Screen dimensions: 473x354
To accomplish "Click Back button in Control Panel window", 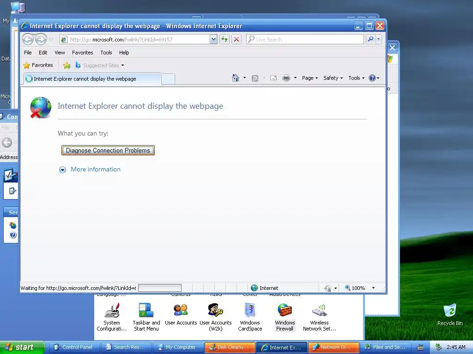I will coord(7,142).
